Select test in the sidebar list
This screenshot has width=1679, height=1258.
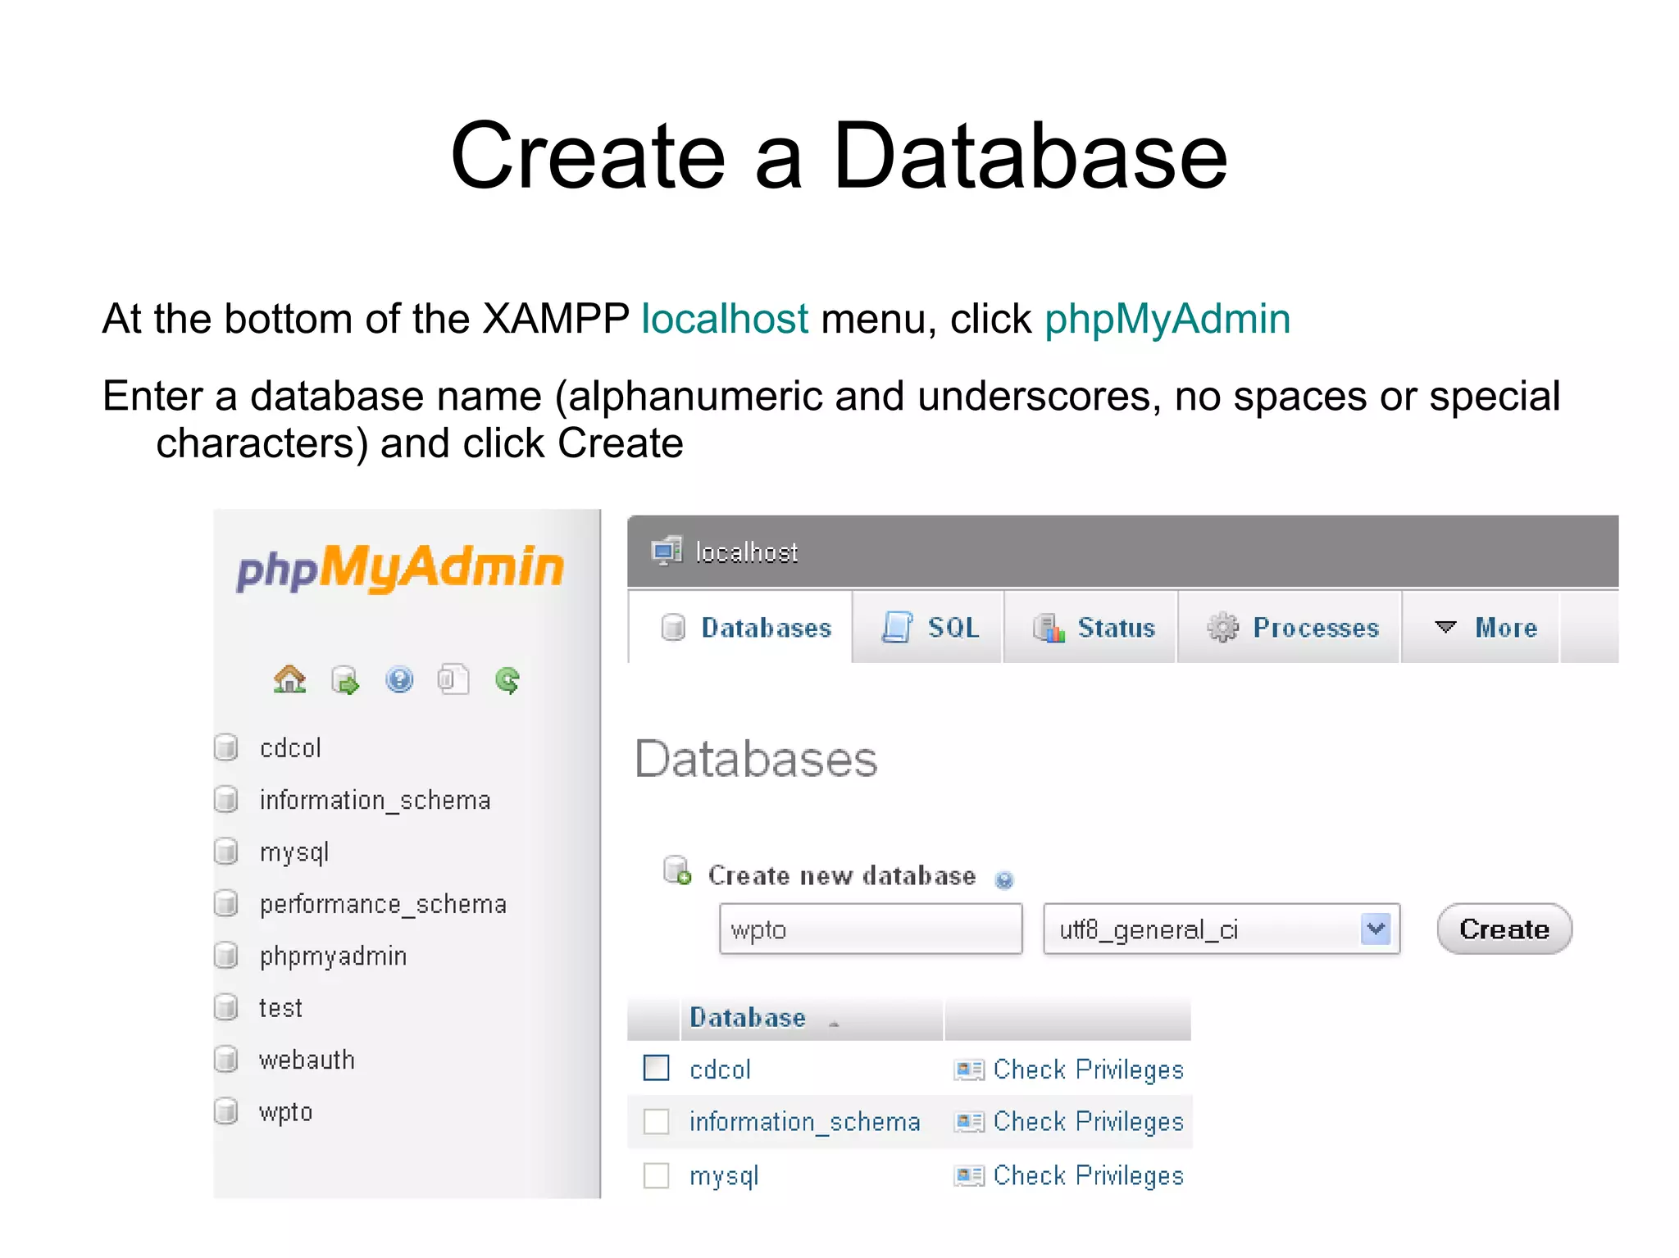tap(280, 1008)
